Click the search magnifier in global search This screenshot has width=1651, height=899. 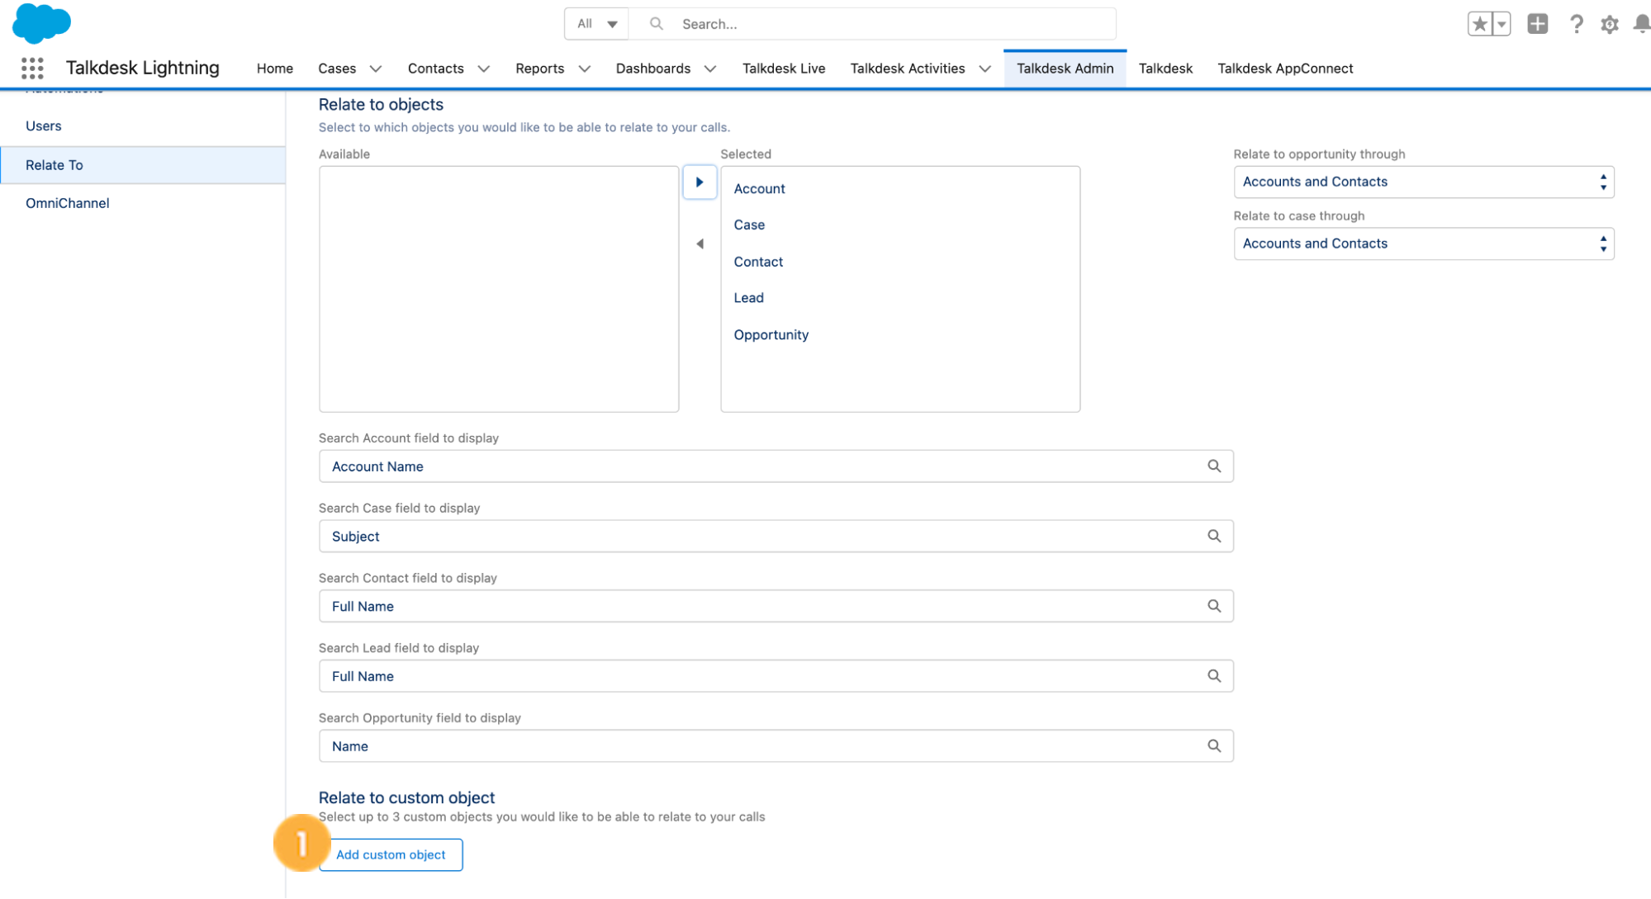tap(657, 24)
